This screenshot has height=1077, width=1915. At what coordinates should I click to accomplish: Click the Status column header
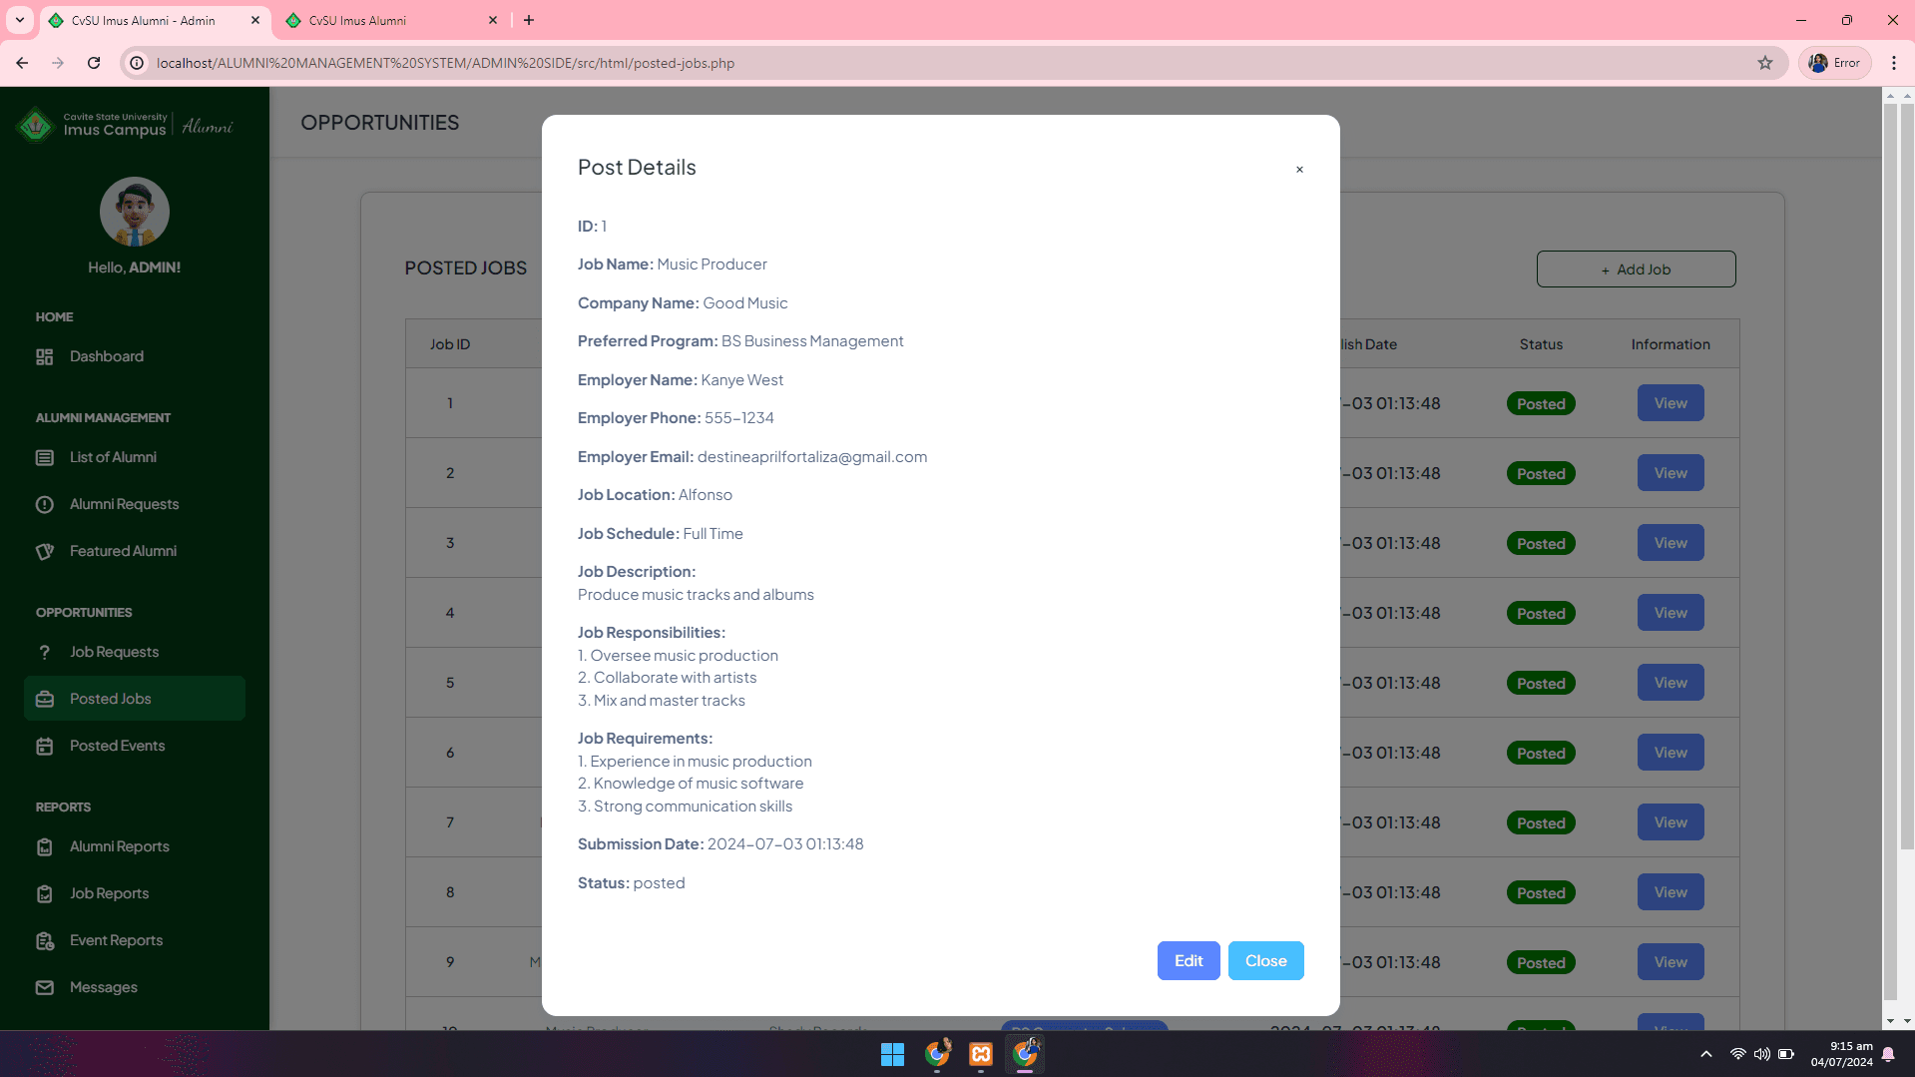pos(1541,344)
